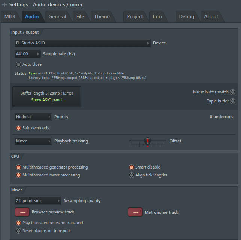Open the 44100 sample rate dropdown
Image resolution: width=241 pixels, height=240 pixels.
pyautogui.click(x=27, y=54)
